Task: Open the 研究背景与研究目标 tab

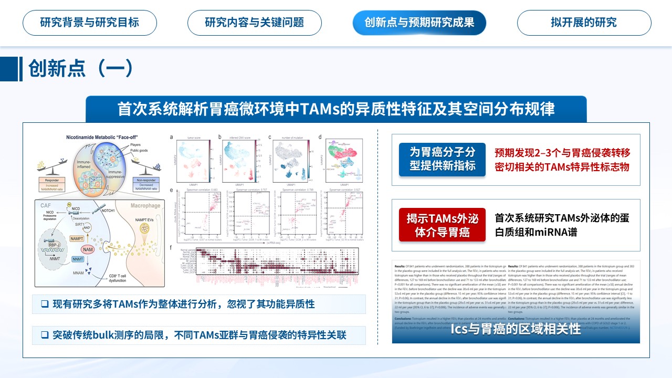Action: (90, 23)
